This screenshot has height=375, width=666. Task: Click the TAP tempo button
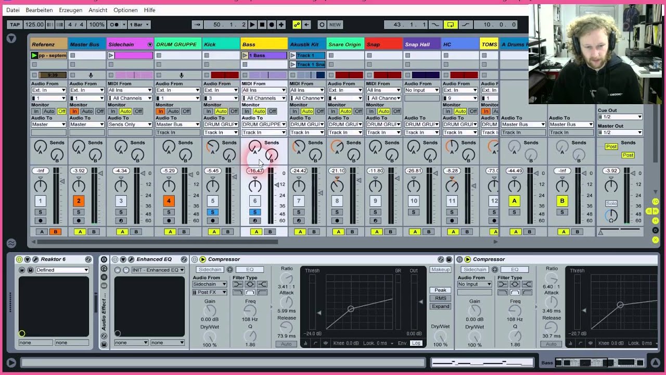pyautogui.click(x=15, y=24)
